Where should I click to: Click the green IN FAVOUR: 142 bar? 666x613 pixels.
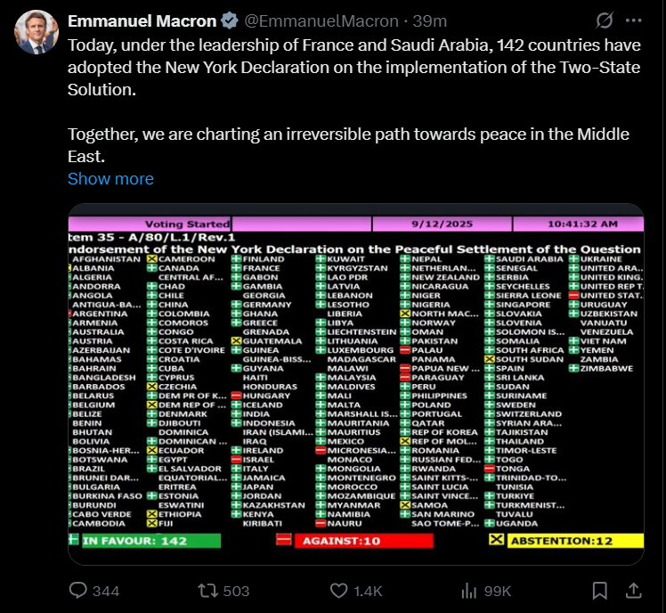point(144,540)
